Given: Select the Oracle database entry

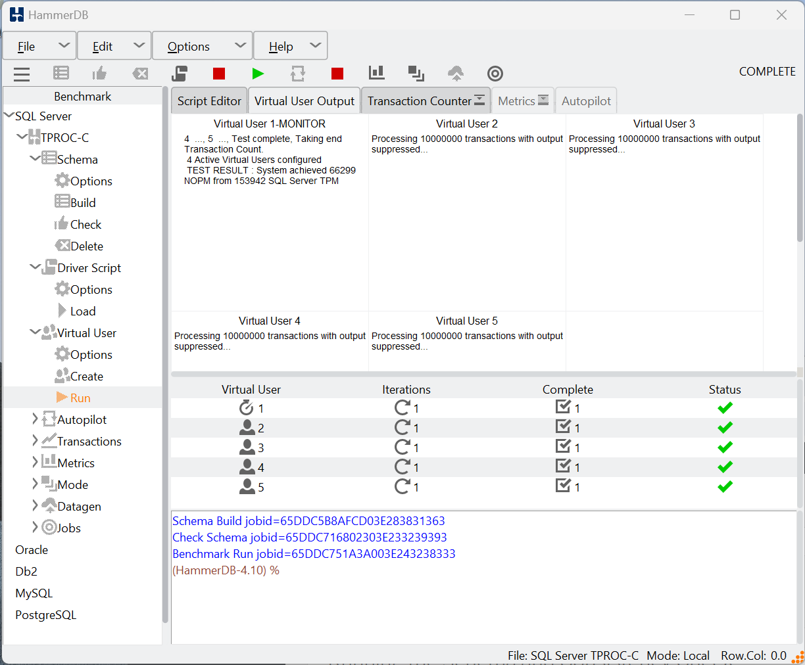Looking at the screenshot, I should [x=32, y=549].
